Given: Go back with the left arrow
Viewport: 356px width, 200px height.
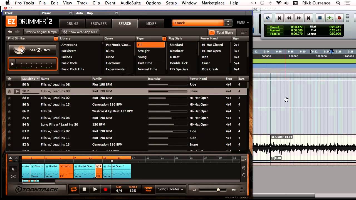Looking at the screenshot, I should (10, 32).
